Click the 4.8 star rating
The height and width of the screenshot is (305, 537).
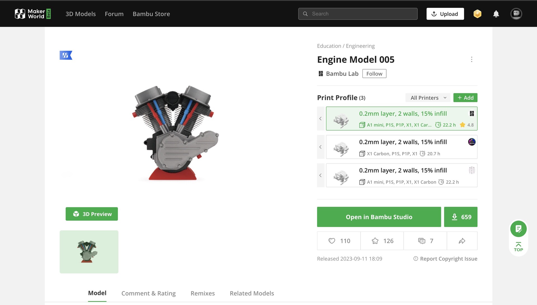pos(467,125)
